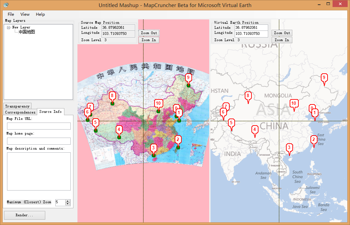Click the MapCruncher app icon in title bar
Screen dimensions: 350x225
click(6, 5)
